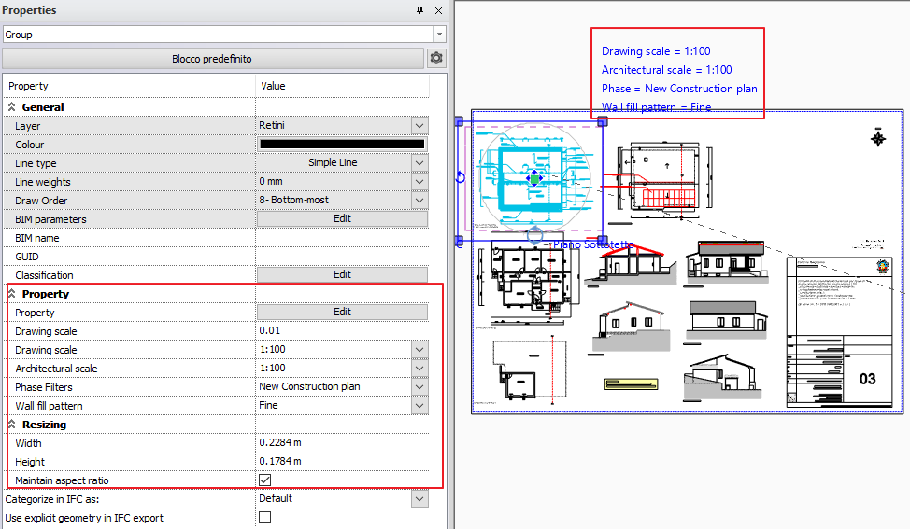Click the north compass symbol on drawing
This screenshot has height=529, width=910.
pyautogui.click(x=877, y=138)
